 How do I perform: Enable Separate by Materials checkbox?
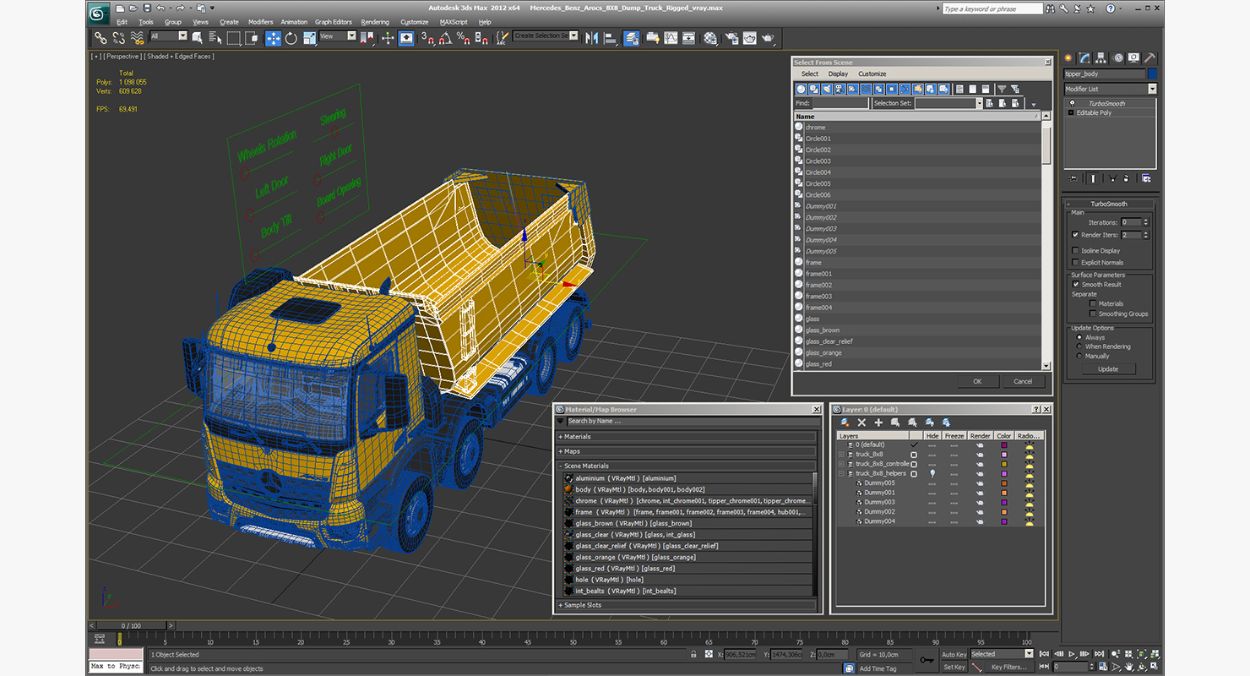(x=1092, y=303)
